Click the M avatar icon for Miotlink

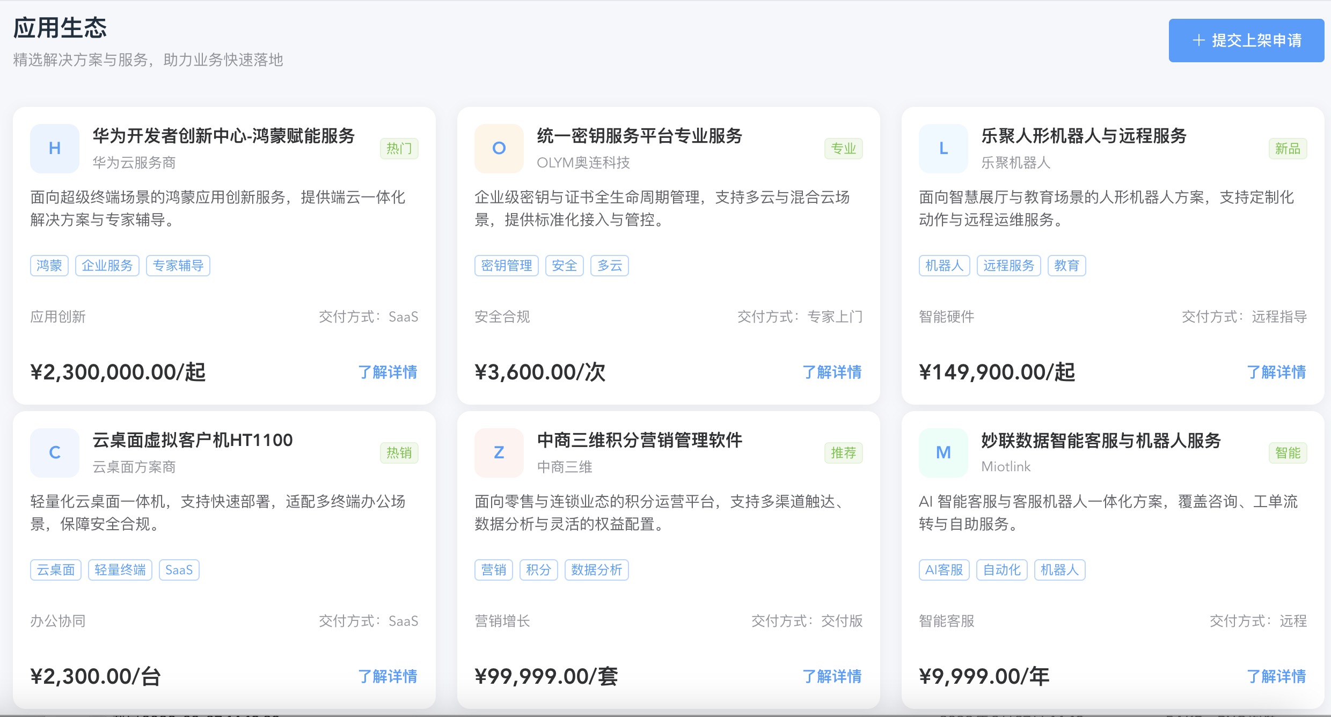943,452
